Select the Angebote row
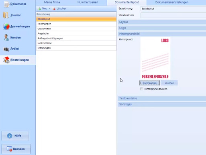The image size is (206, 155). (76, 33)
